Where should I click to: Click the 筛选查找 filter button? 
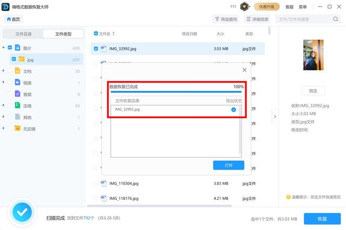coord(226,19)
